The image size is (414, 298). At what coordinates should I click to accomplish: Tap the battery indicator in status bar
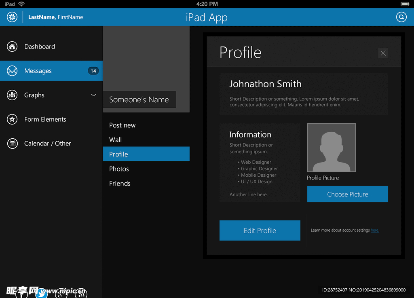pos(405,4)
